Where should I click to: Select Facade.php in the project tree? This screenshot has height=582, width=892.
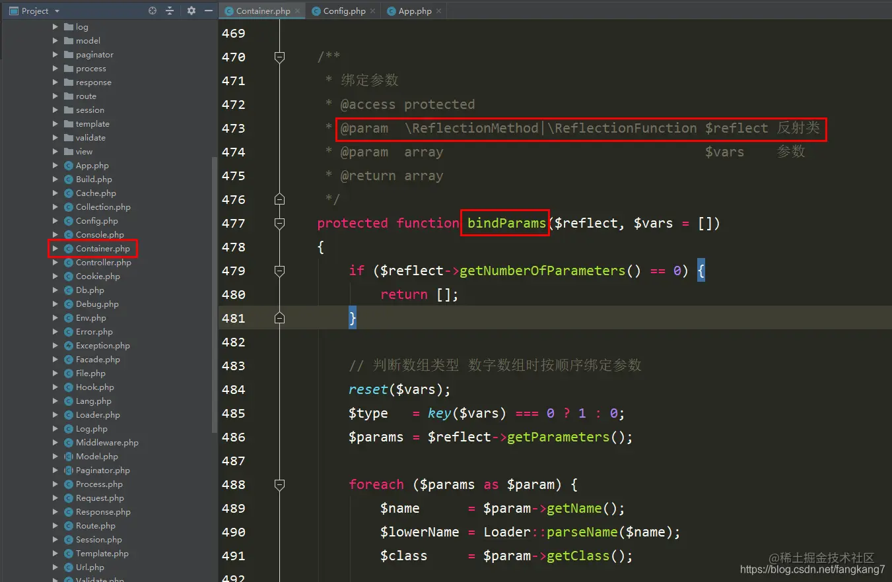point(98,360)
